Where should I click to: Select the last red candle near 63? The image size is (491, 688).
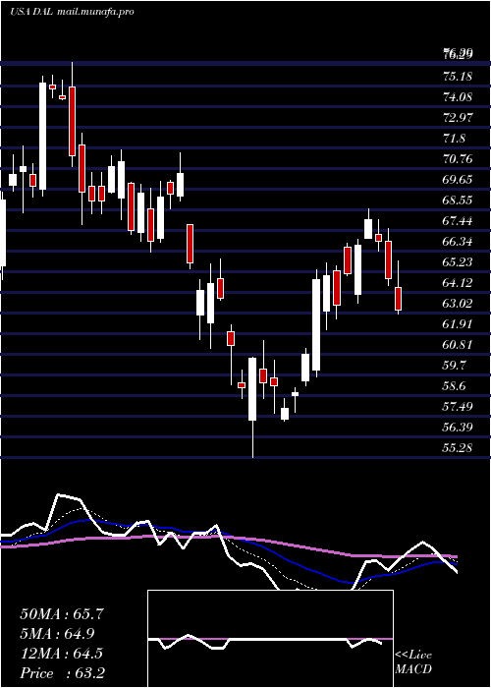pos(398,299)
